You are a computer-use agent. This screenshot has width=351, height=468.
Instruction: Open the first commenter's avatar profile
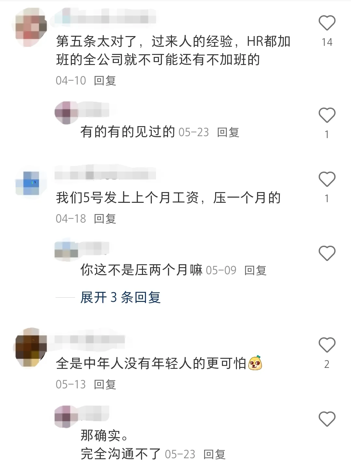(31, 27)
